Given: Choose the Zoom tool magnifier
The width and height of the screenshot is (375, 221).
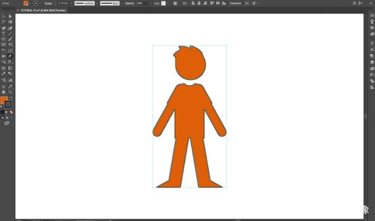Looking at the screenshot, I should point(11,92).
